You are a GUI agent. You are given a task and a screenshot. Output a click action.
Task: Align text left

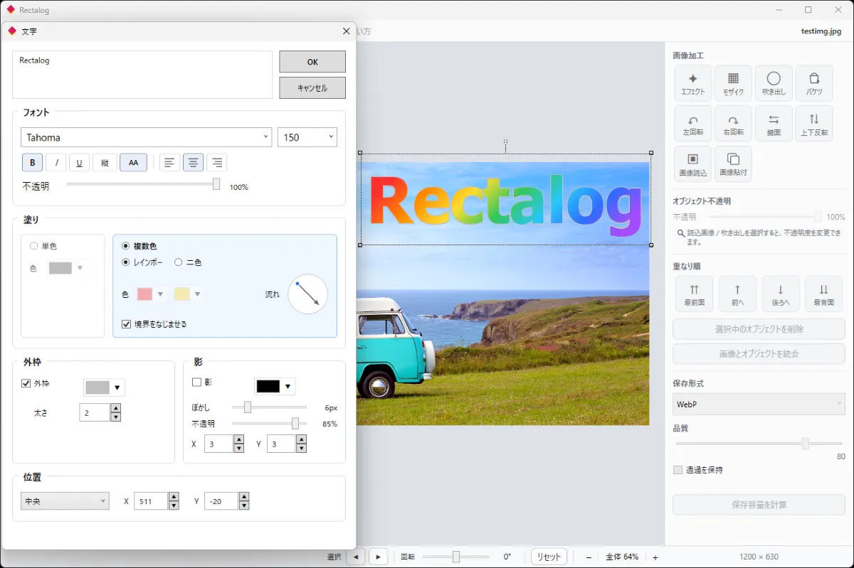(169, 163)
